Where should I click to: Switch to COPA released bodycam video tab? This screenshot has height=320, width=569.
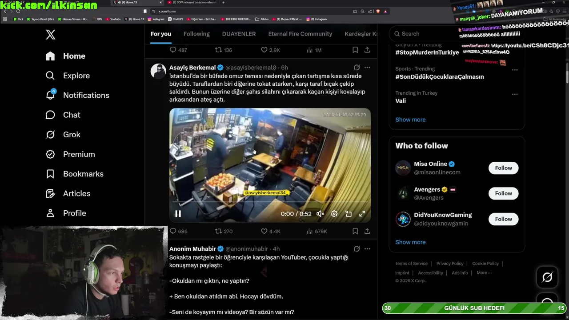click(192, 2)
